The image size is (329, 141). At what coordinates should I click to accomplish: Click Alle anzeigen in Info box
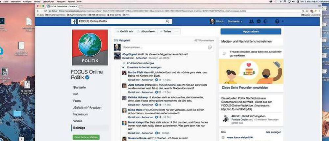click(x=273, y=132)
